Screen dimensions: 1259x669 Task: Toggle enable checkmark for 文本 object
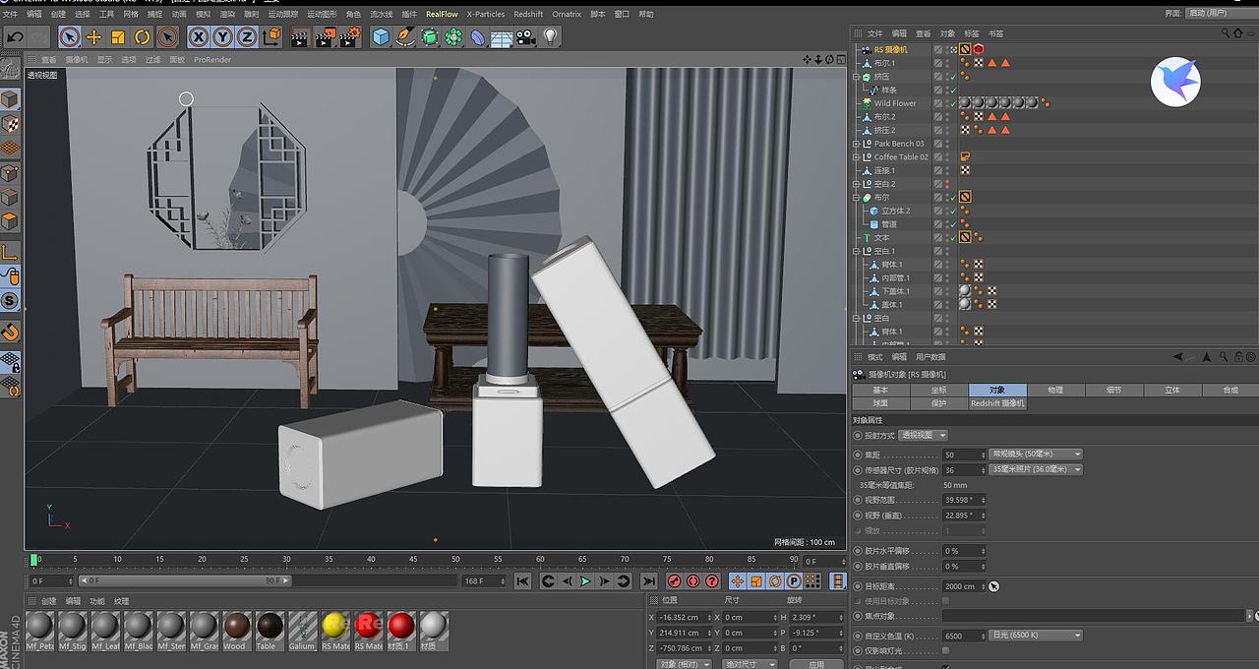tap(953, 237)
